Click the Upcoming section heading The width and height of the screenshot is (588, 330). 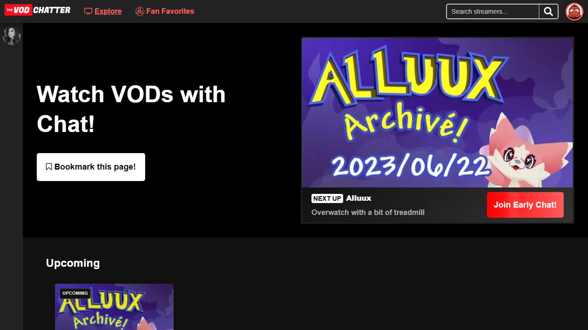coord(73,263)
